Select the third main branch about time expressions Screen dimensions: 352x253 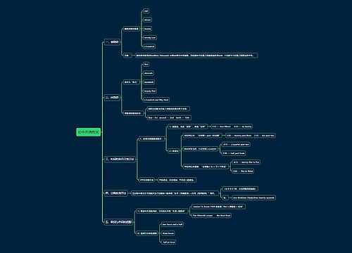point(120,159)
